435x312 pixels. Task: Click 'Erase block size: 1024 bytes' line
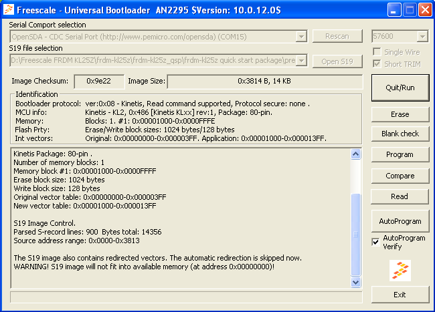(x=59, y=180)
